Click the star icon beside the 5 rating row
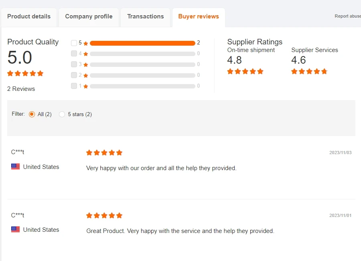 (86, 43)
